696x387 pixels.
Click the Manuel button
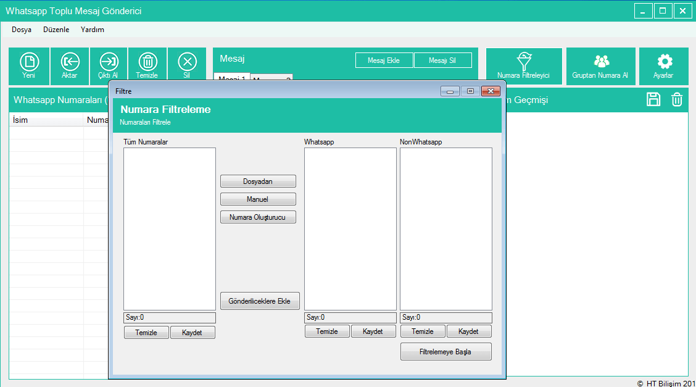pos(258,199)
